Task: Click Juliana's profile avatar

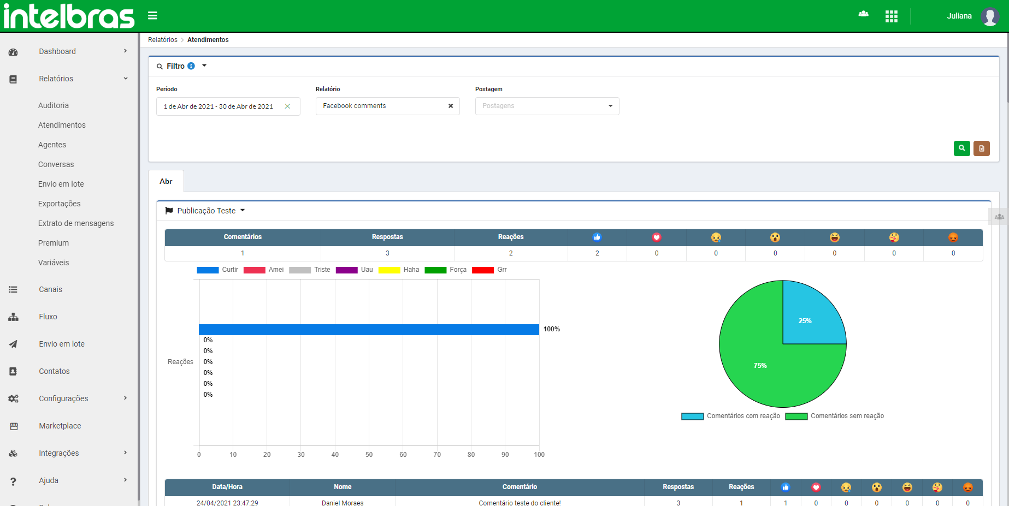Action: [990, 16]
